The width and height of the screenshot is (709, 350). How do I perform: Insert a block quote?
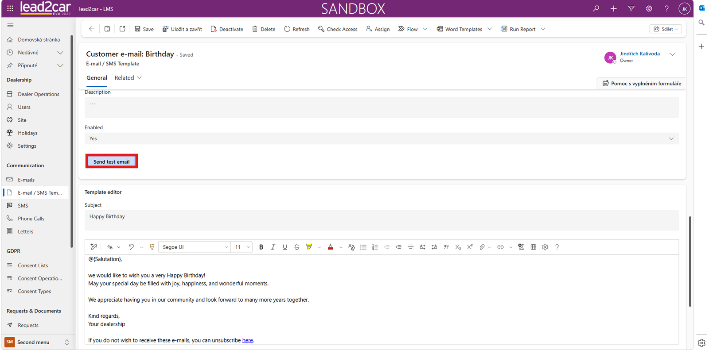coord(446,247)
